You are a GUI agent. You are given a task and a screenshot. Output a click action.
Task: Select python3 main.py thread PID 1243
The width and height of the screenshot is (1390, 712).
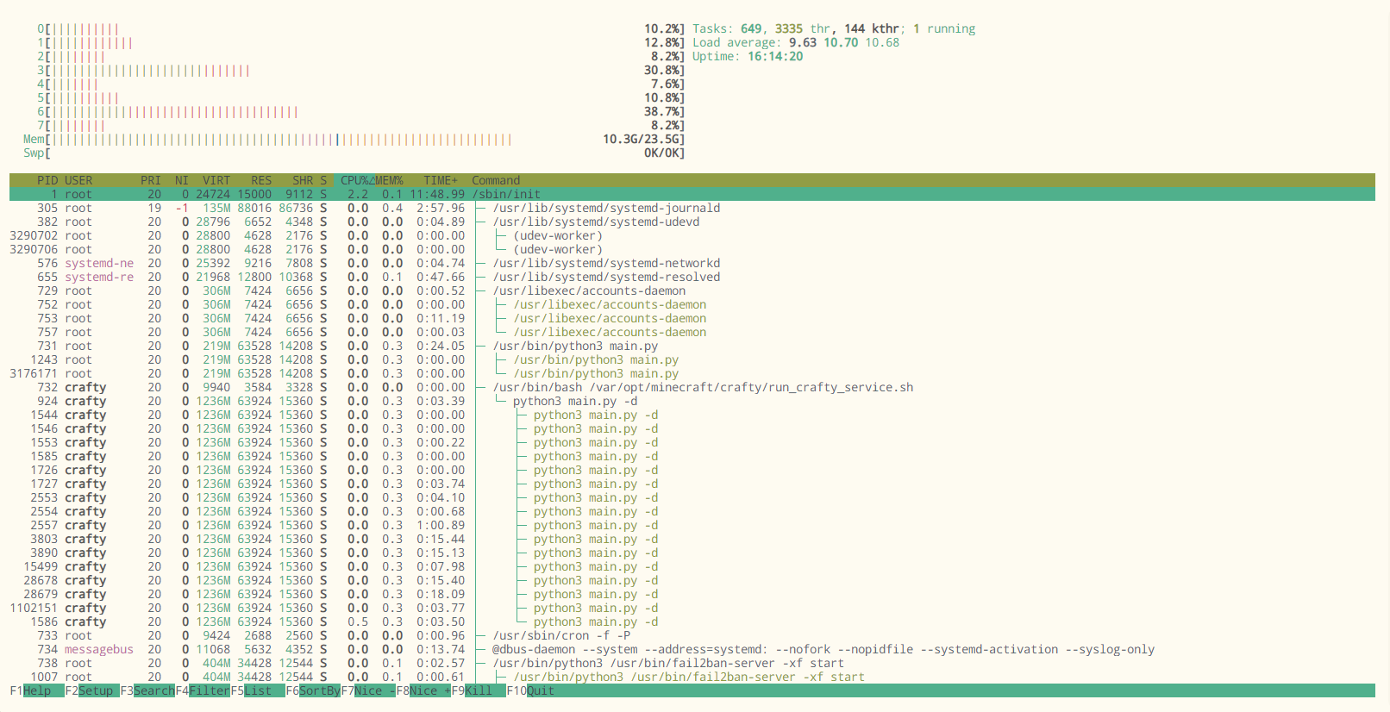click(x=692, y=359)
